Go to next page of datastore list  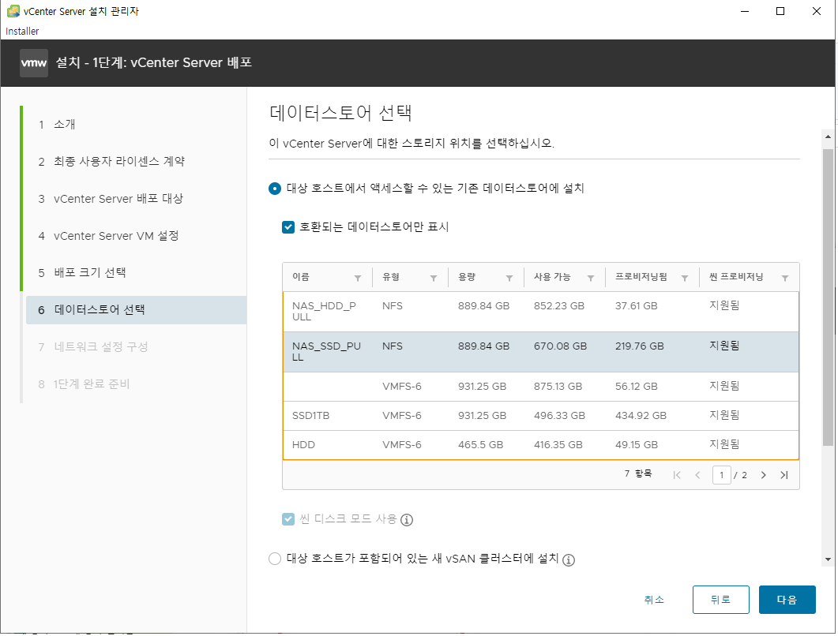pyautogui.click(x=763, y=475)
